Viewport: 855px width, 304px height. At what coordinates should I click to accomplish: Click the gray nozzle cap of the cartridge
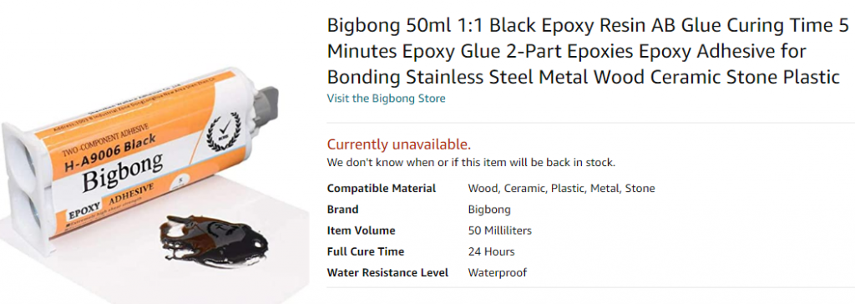coord(266,106)
